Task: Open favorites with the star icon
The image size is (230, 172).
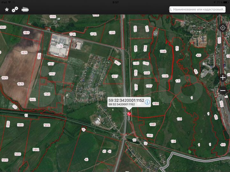Action: [6, 10]
